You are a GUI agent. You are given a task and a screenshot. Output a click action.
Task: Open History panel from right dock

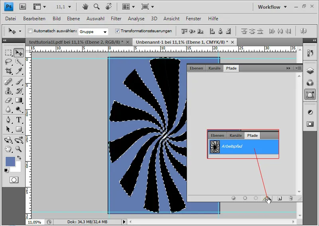pyautogui.click(x=310, y=53)
